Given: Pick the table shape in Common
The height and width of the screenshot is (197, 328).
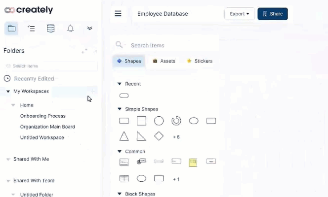Looking at the screenshot, I should pos(124,178).
